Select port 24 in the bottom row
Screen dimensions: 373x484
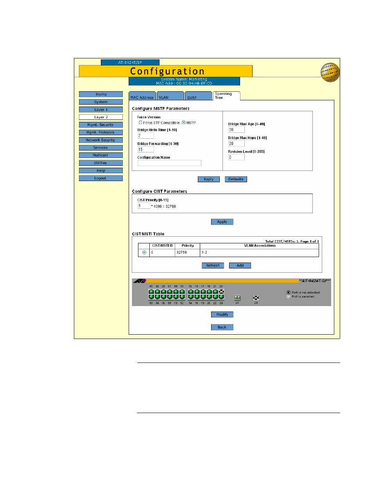(221, 297)
